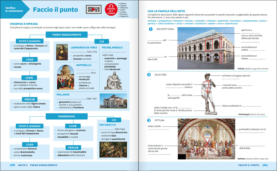Select the Tintoretto Last Supper thumbnail

click(113, 149)
